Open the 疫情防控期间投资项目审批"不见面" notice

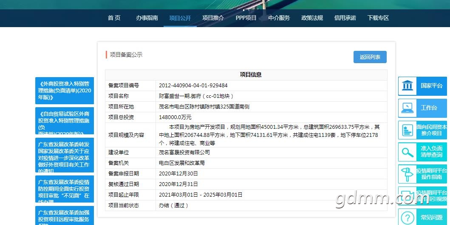coord(65,189)
